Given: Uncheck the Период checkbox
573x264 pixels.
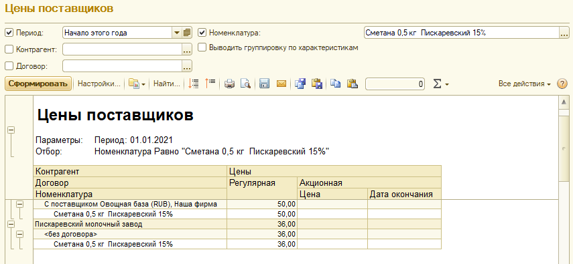Looking at the screenshot, I should click(x=9, y=33).
